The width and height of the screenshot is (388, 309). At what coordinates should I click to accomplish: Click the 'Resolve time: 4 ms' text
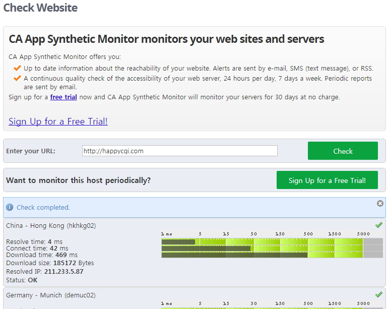pos(34,241)
